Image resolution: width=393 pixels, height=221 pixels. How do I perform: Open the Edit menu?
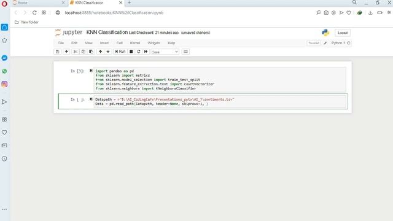[74, 43]
